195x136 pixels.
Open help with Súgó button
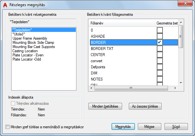176,127
